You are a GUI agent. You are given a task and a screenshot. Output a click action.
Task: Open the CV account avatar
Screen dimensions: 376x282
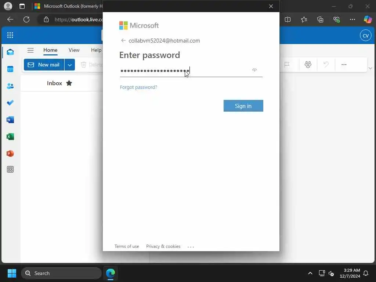click(x=365, y=36)
